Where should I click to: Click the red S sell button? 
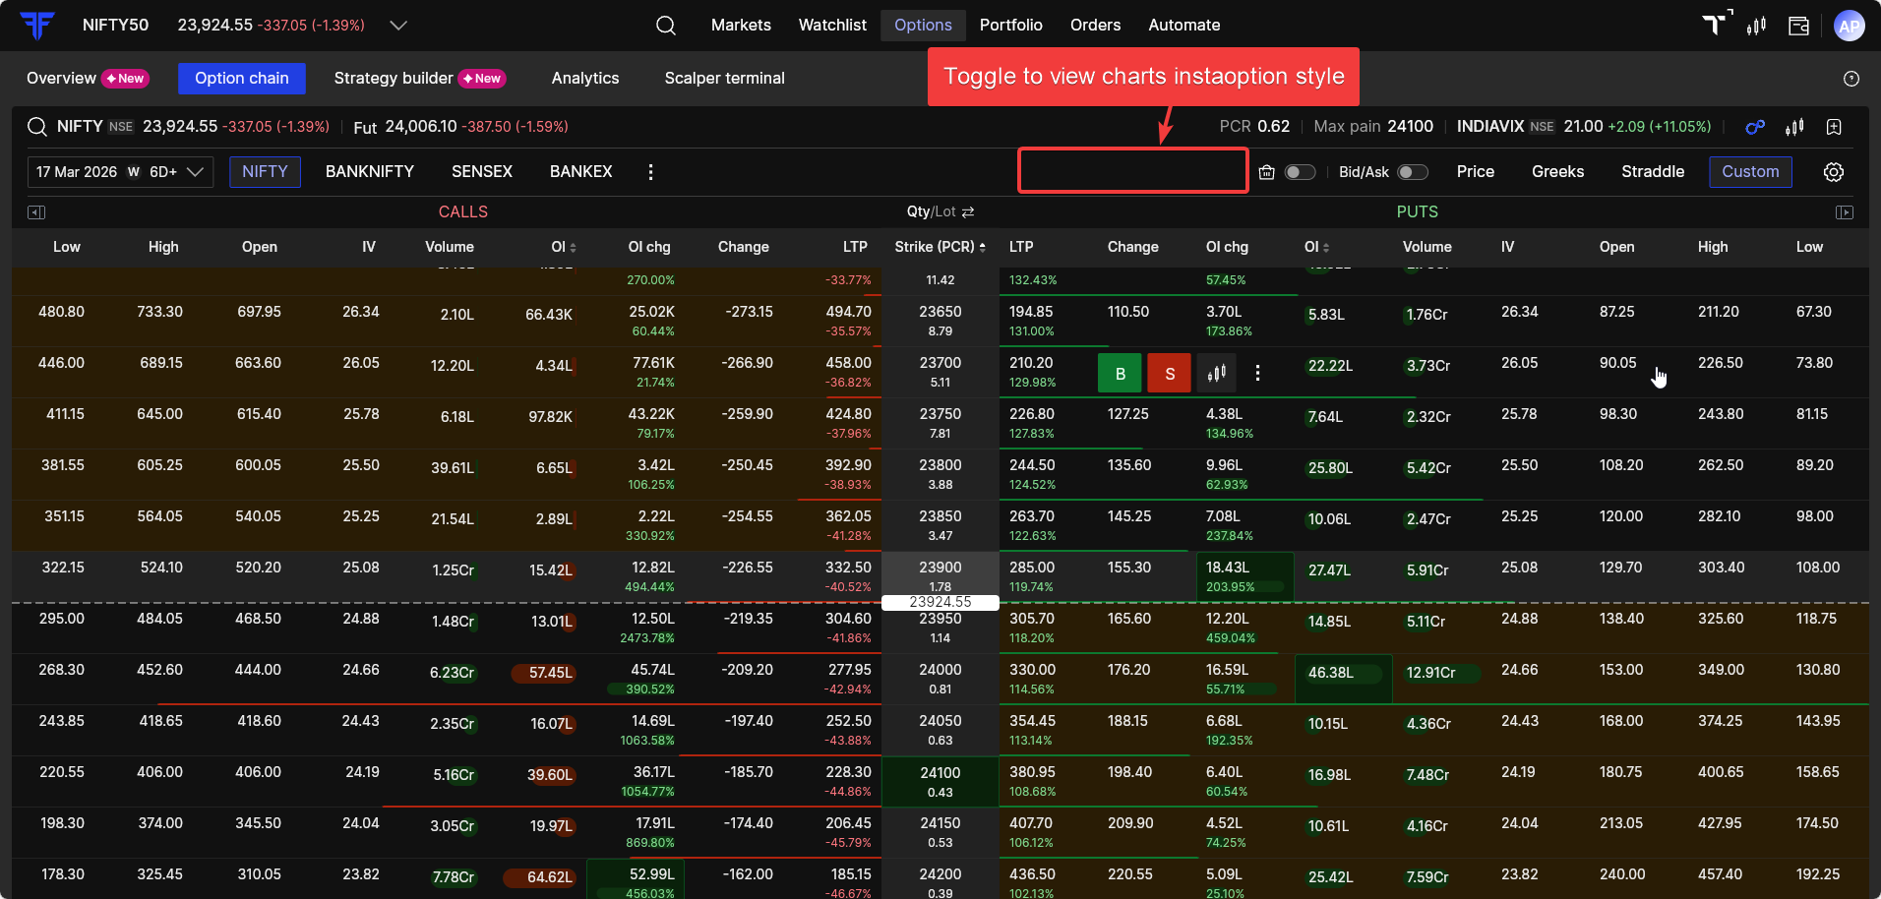coord(1169,373)
